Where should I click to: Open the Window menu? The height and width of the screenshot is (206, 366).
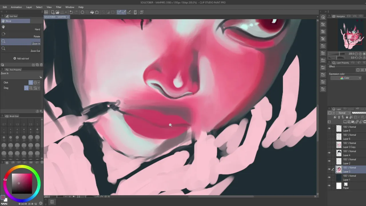70,7
